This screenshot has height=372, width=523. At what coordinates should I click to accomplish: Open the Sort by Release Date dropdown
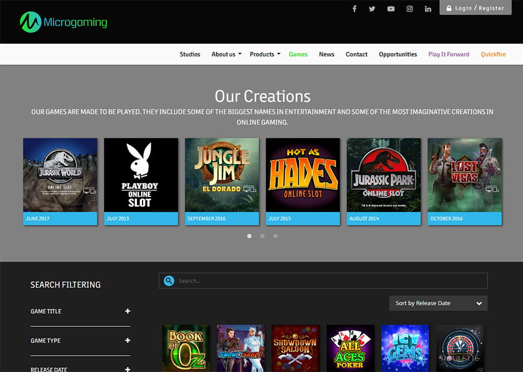coord(438,303)
